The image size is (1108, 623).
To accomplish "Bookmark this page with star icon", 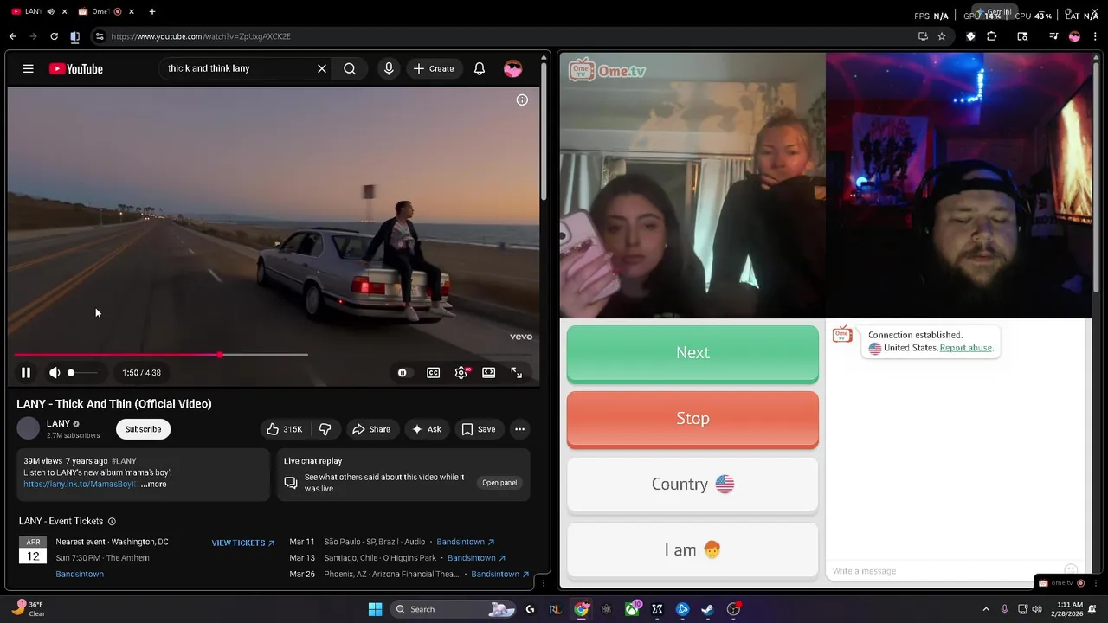I will pos(942,36).
